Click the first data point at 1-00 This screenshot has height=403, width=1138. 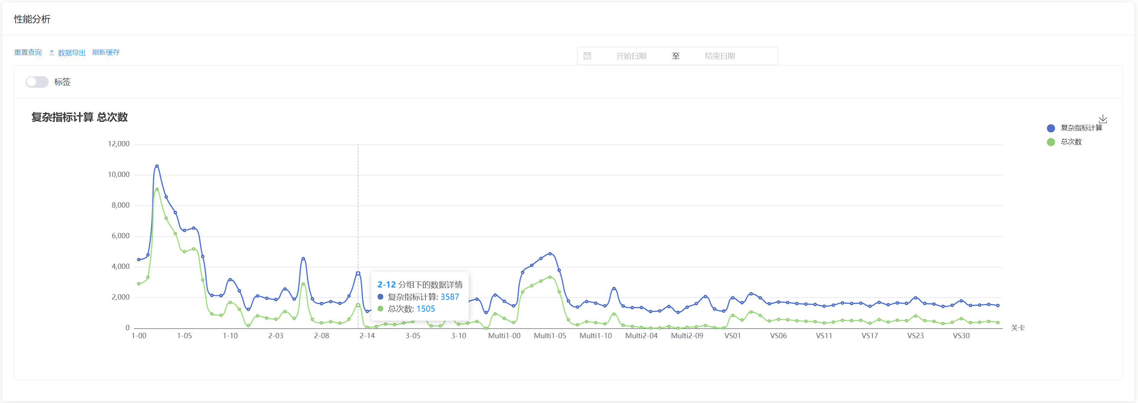click(x=139, y=260)
